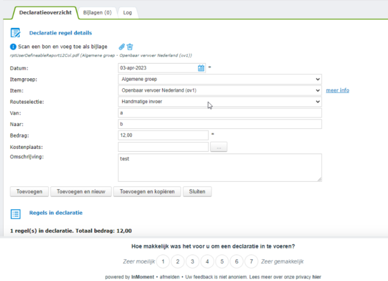Select rating 1 for ease
388x281 pixels.
click(x=163, y=261)
